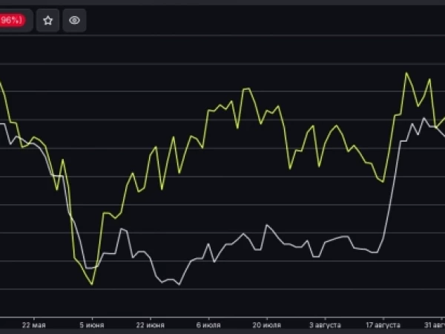445x334 pixels.
Task: Select the '22 июня' date label
Action: 150,325
